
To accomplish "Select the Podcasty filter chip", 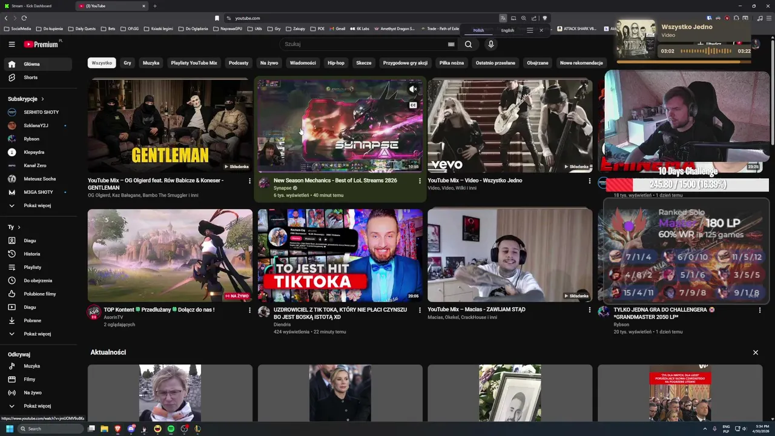I will coord(239,63).
